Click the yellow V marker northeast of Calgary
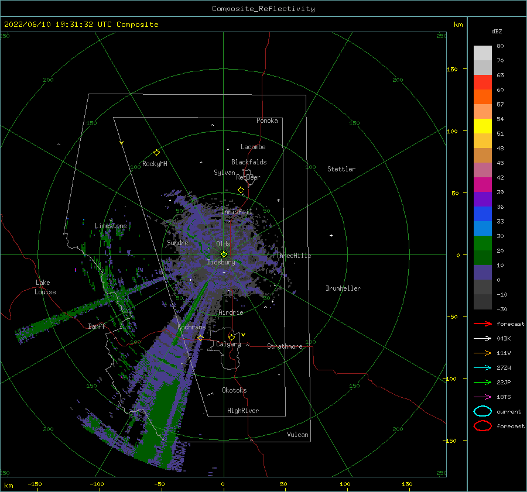This screenshot has width=527, height=492. pos(244,335)
